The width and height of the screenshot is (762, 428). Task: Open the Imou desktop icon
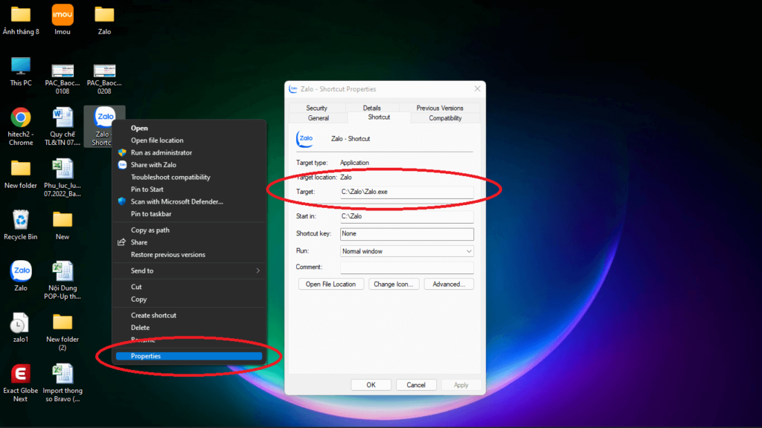click(x=63, y=15)
